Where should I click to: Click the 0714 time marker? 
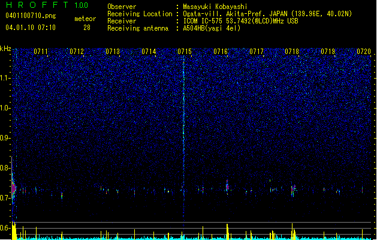point(149,52)
